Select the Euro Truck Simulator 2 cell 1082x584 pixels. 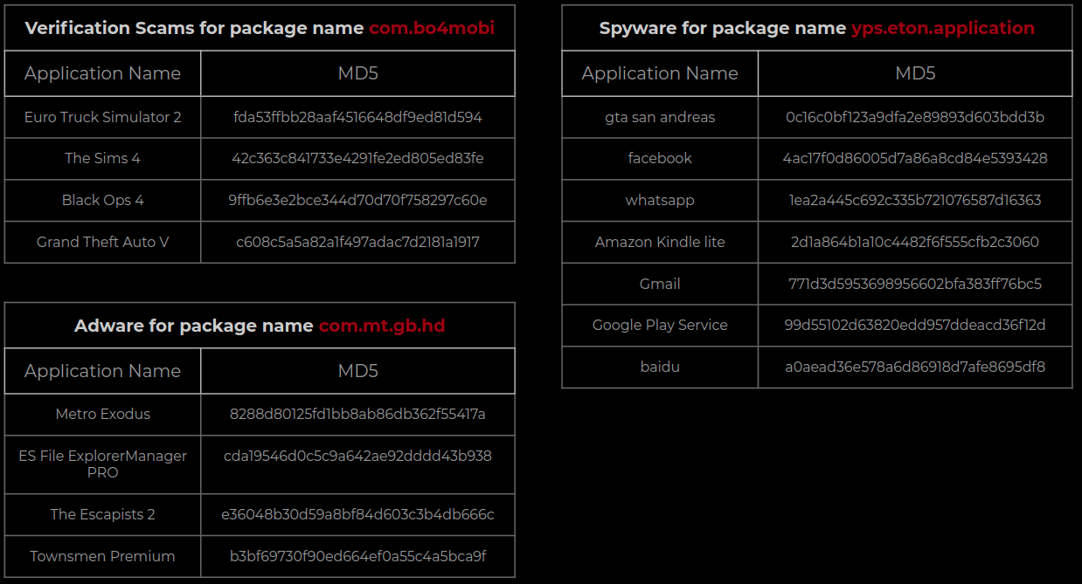click(103, 117)
